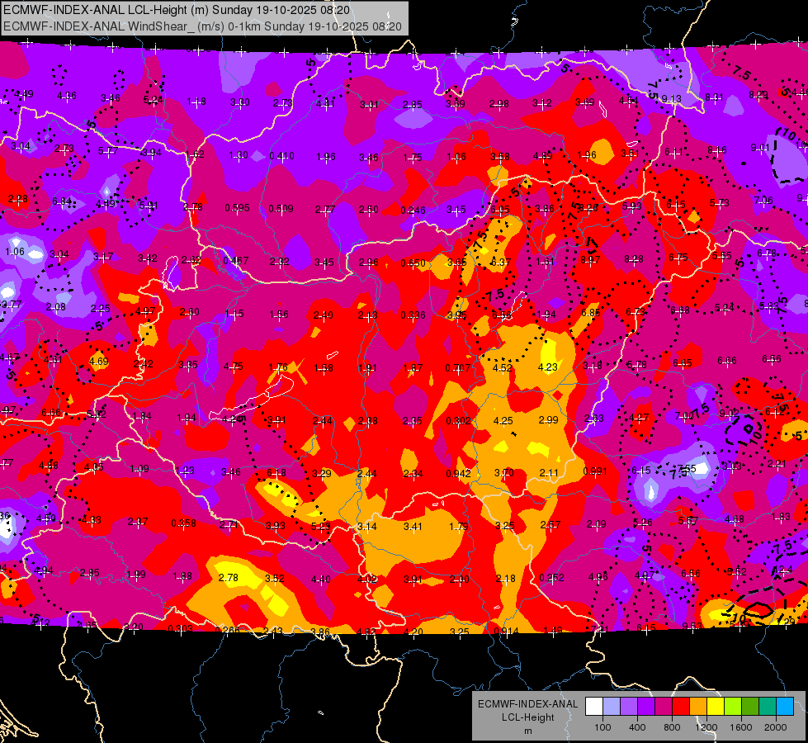The height and width of the screenshot is (743, 808).
Task: Click the unit label m in the legend
Action: [527, 731]
